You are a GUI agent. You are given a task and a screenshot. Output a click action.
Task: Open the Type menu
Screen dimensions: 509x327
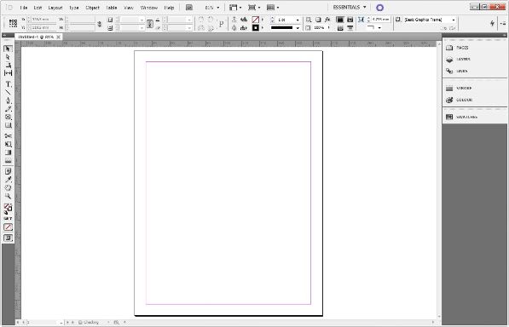click(74, 8)
